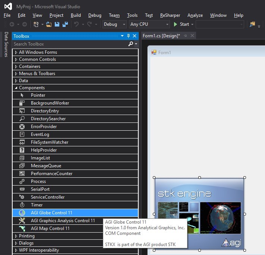Select the ImageList component icon
The height and width of the screenshot is (255, 265).
point(22,158)
